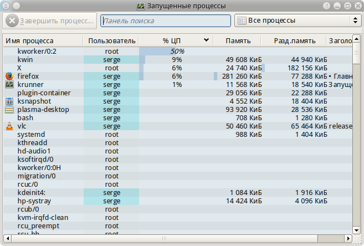Click the horizontal scrollbar right arrow

pyautogui.click(x=348, y=238)
